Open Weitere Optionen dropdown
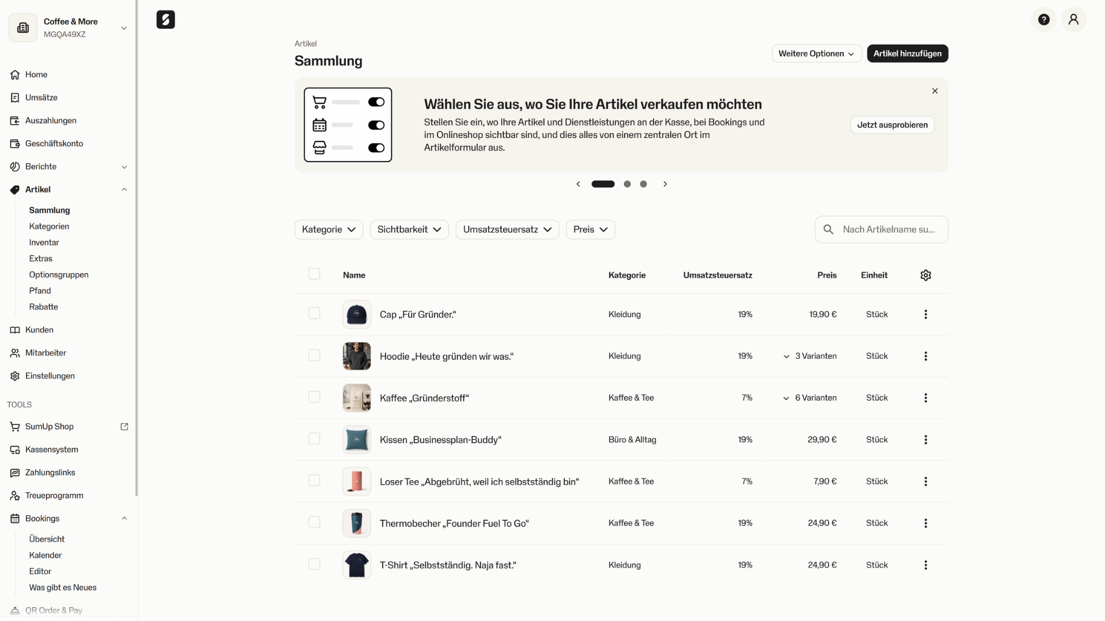 point(817,53)
